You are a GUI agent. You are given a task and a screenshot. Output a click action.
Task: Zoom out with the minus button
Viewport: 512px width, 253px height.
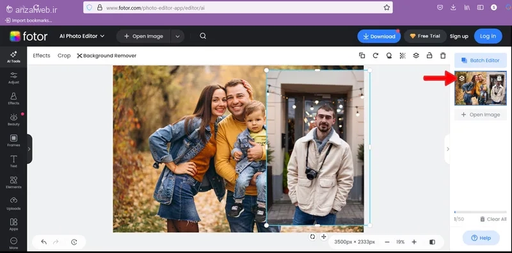point(387,242)
